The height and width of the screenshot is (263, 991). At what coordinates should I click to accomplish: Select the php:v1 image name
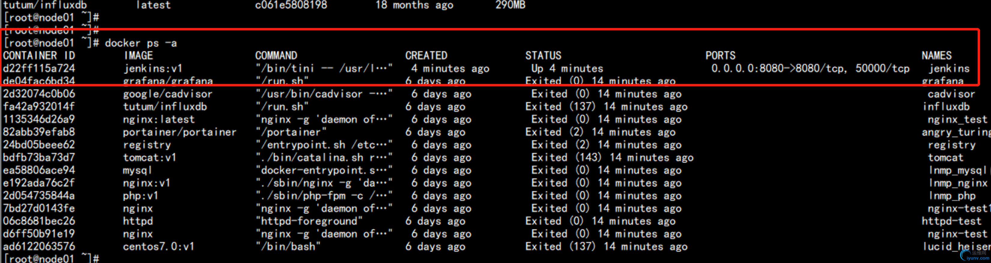click(x=141, y=195)
